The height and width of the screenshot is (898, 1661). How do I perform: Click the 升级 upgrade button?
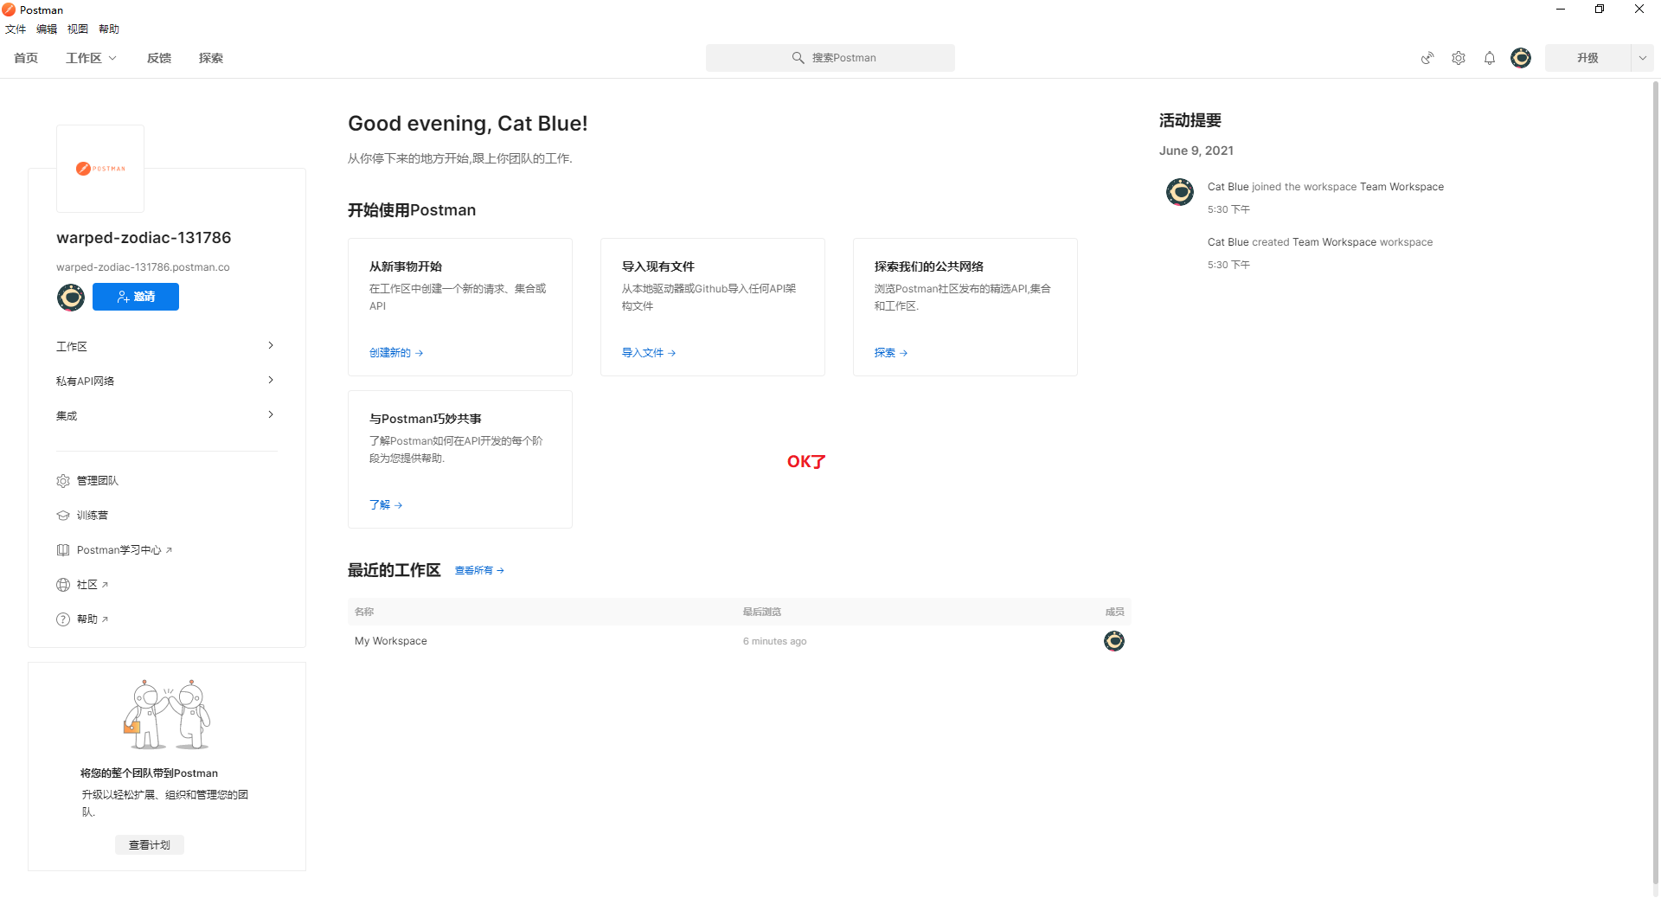(x=1587, y=58)
